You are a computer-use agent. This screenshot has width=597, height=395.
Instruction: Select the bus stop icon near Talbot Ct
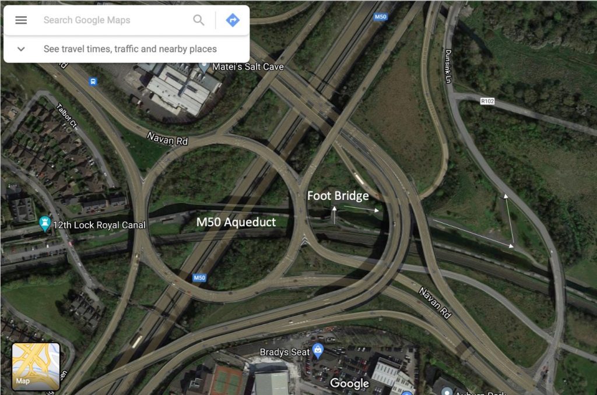[x=93, y=82]
